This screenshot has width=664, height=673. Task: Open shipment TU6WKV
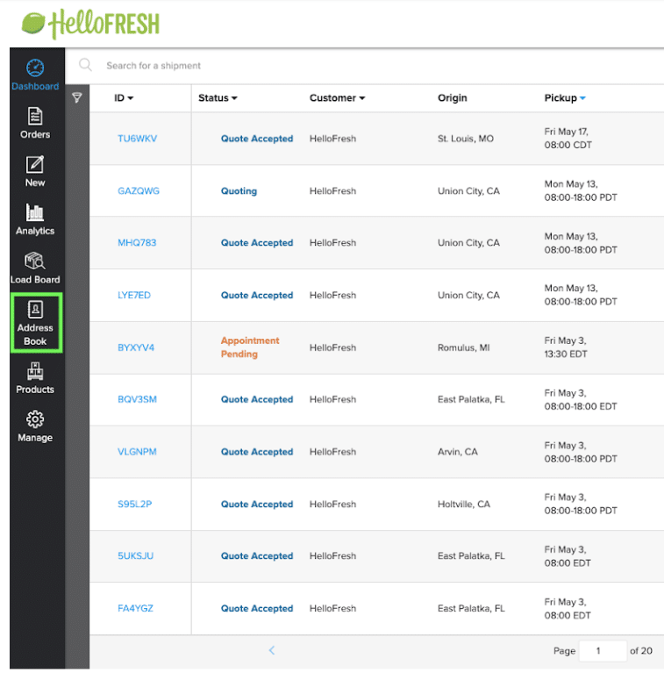coord(137,139)
